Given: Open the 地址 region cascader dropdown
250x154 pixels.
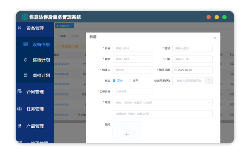Looking at the screenshot, I should click(163, 103).
